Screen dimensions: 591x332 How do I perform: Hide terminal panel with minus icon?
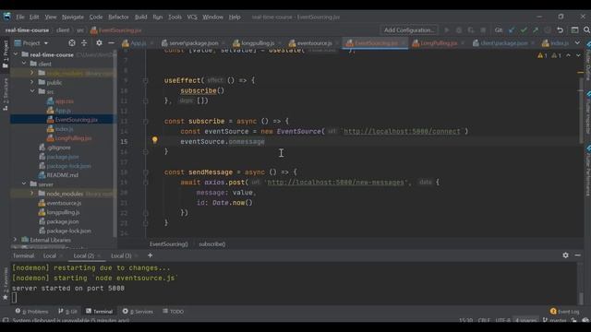577,255
